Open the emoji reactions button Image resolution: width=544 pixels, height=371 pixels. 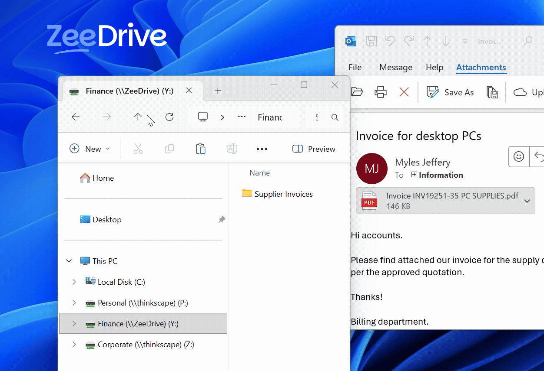(x=519, y=156)
